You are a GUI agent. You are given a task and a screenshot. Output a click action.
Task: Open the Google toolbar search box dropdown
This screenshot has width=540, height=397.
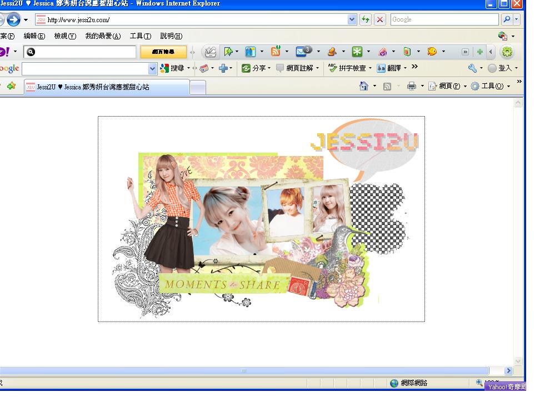(x=153, y=68)
